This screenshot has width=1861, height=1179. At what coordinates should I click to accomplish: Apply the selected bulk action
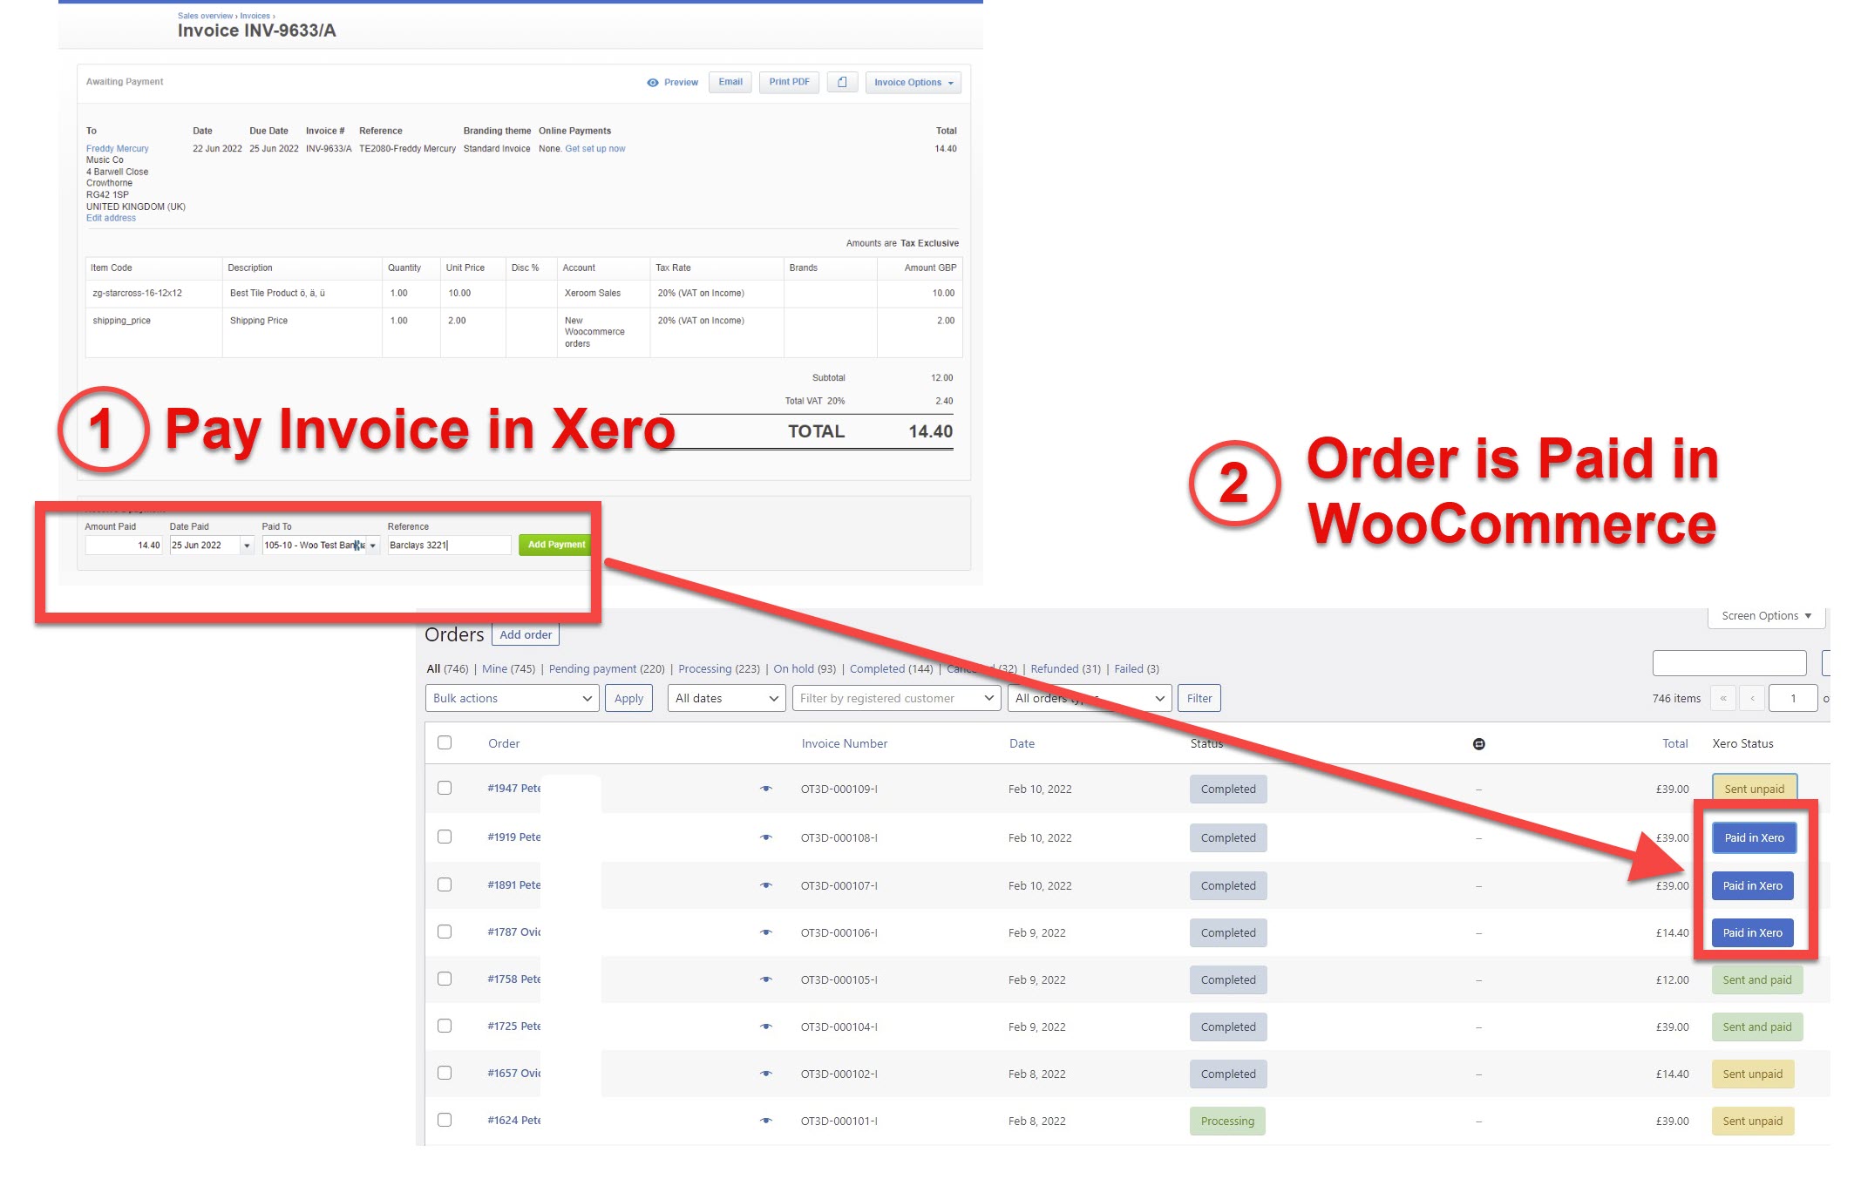[628, 698]
